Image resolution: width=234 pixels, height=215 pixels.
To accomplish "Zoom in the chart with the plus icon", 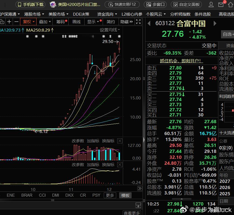I will point(9,22).
